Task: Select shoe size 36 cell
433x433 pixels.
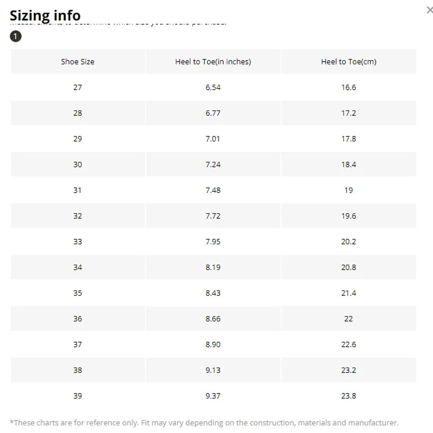Action: [x=77, y=319]
